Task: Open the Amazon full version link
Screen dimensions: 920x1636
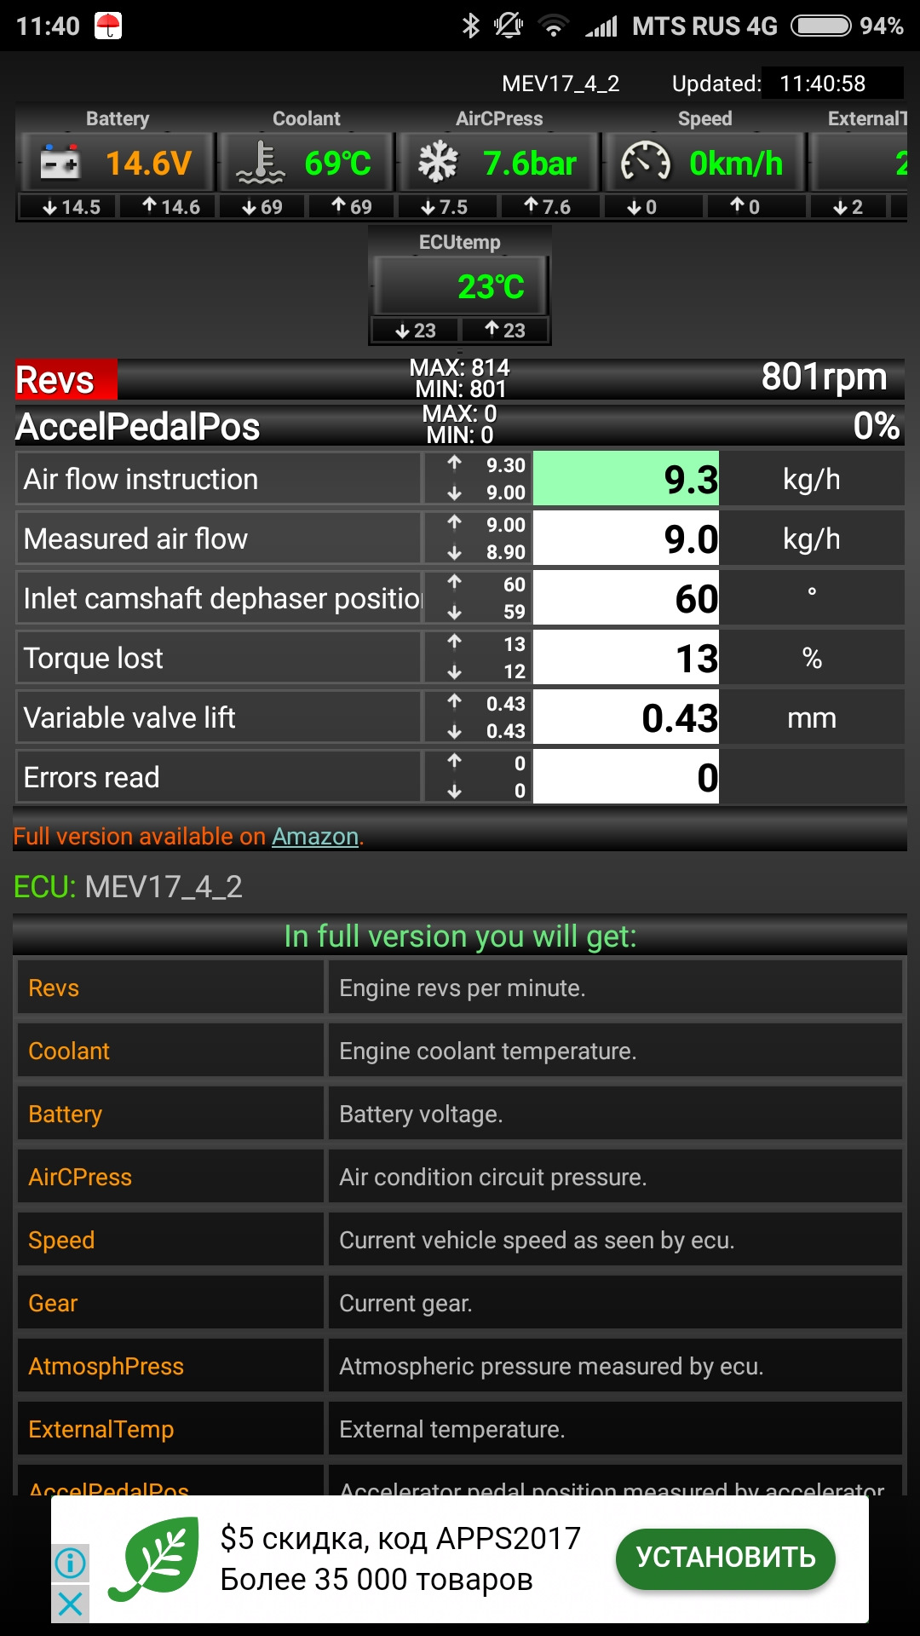Action: pos(315,837)
